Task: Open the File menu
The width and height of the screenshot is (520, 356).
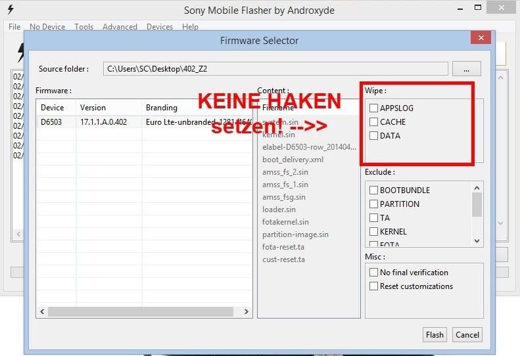Action: pyautogui.click(x=14, y=26)
